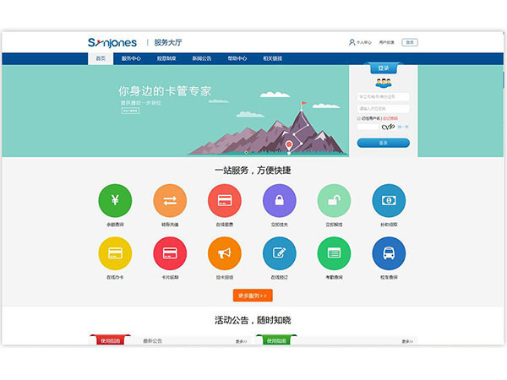Open the 服务中心 navigation menu item
The width and height of the screenshot is (507, 380).
tap(131, 58)
